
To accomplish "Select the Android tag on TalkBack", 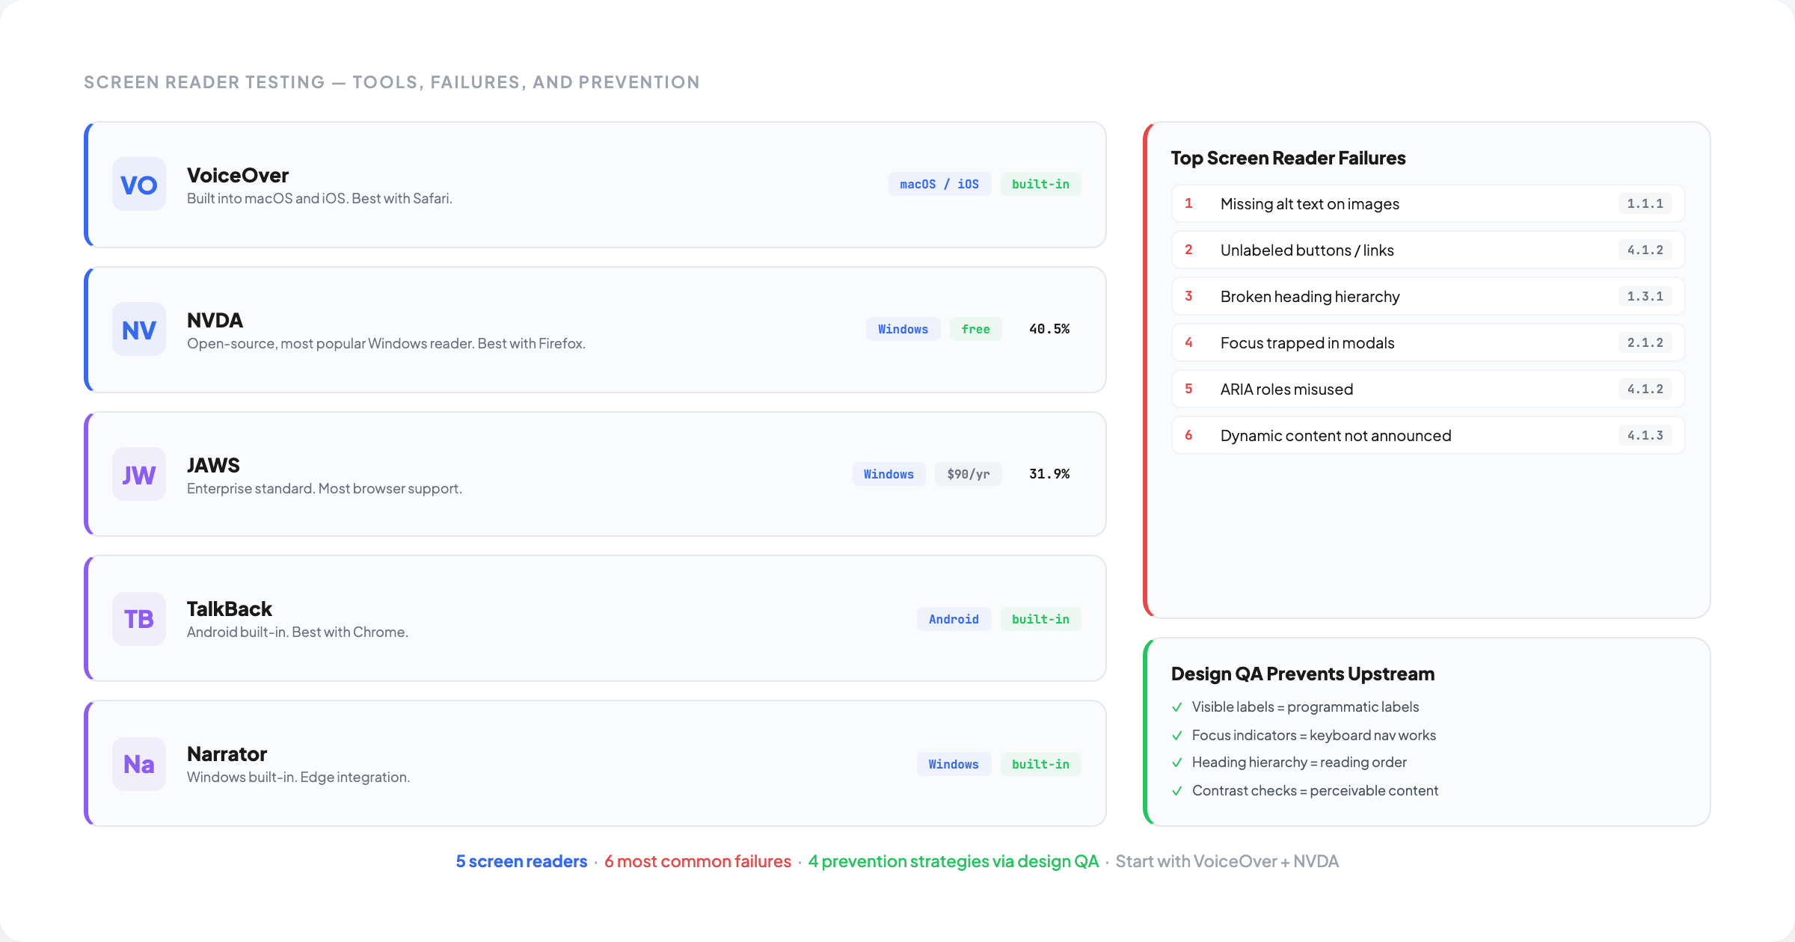I will pos(954,619).
